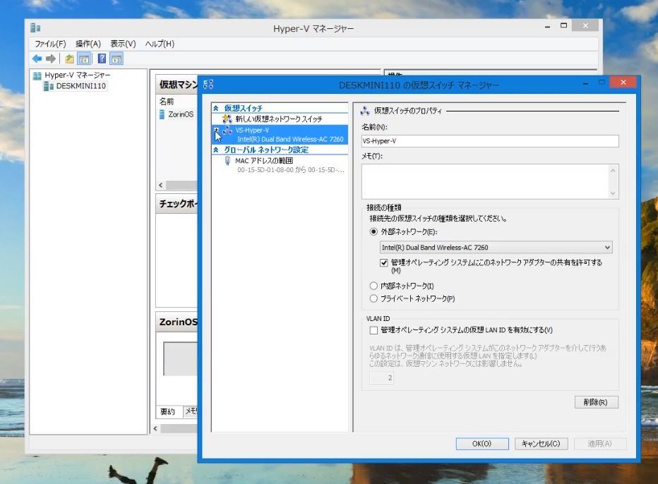Screen dimensions: 658x484
Task: Collapse the 仮想スイッチ section
Action: click(x=216, y=109)
